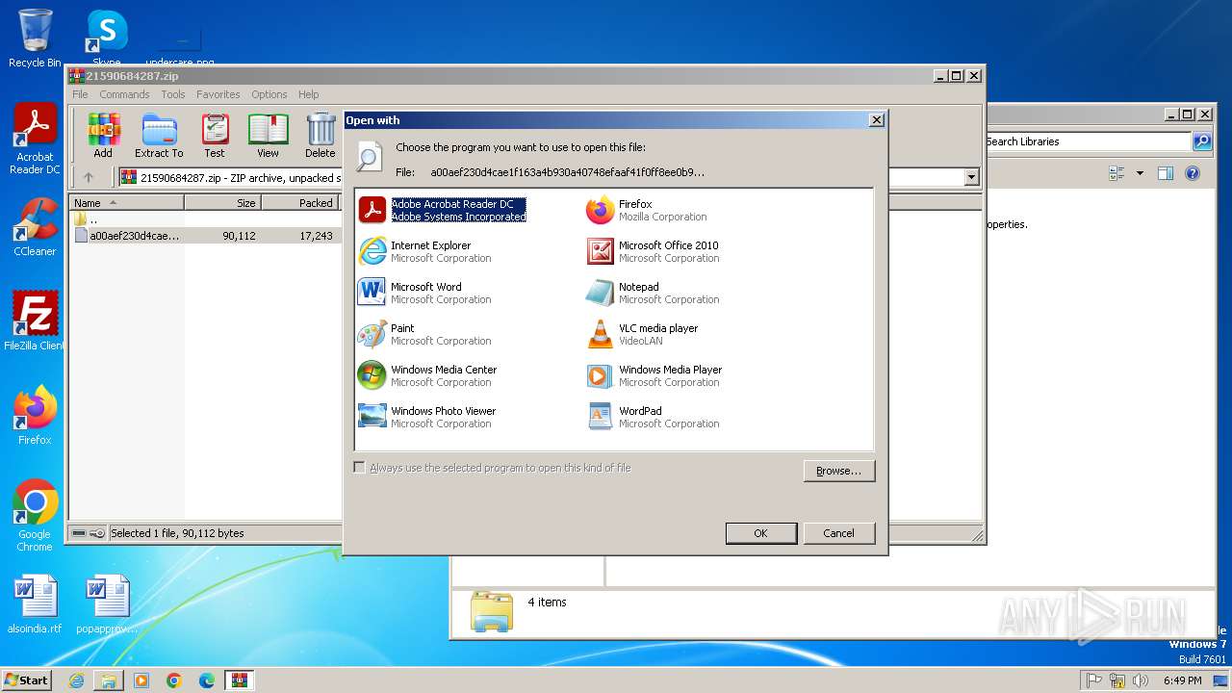Click Search Libraries input field
This screenshot has width=1232, height=693.
(x=1086, y=141)
